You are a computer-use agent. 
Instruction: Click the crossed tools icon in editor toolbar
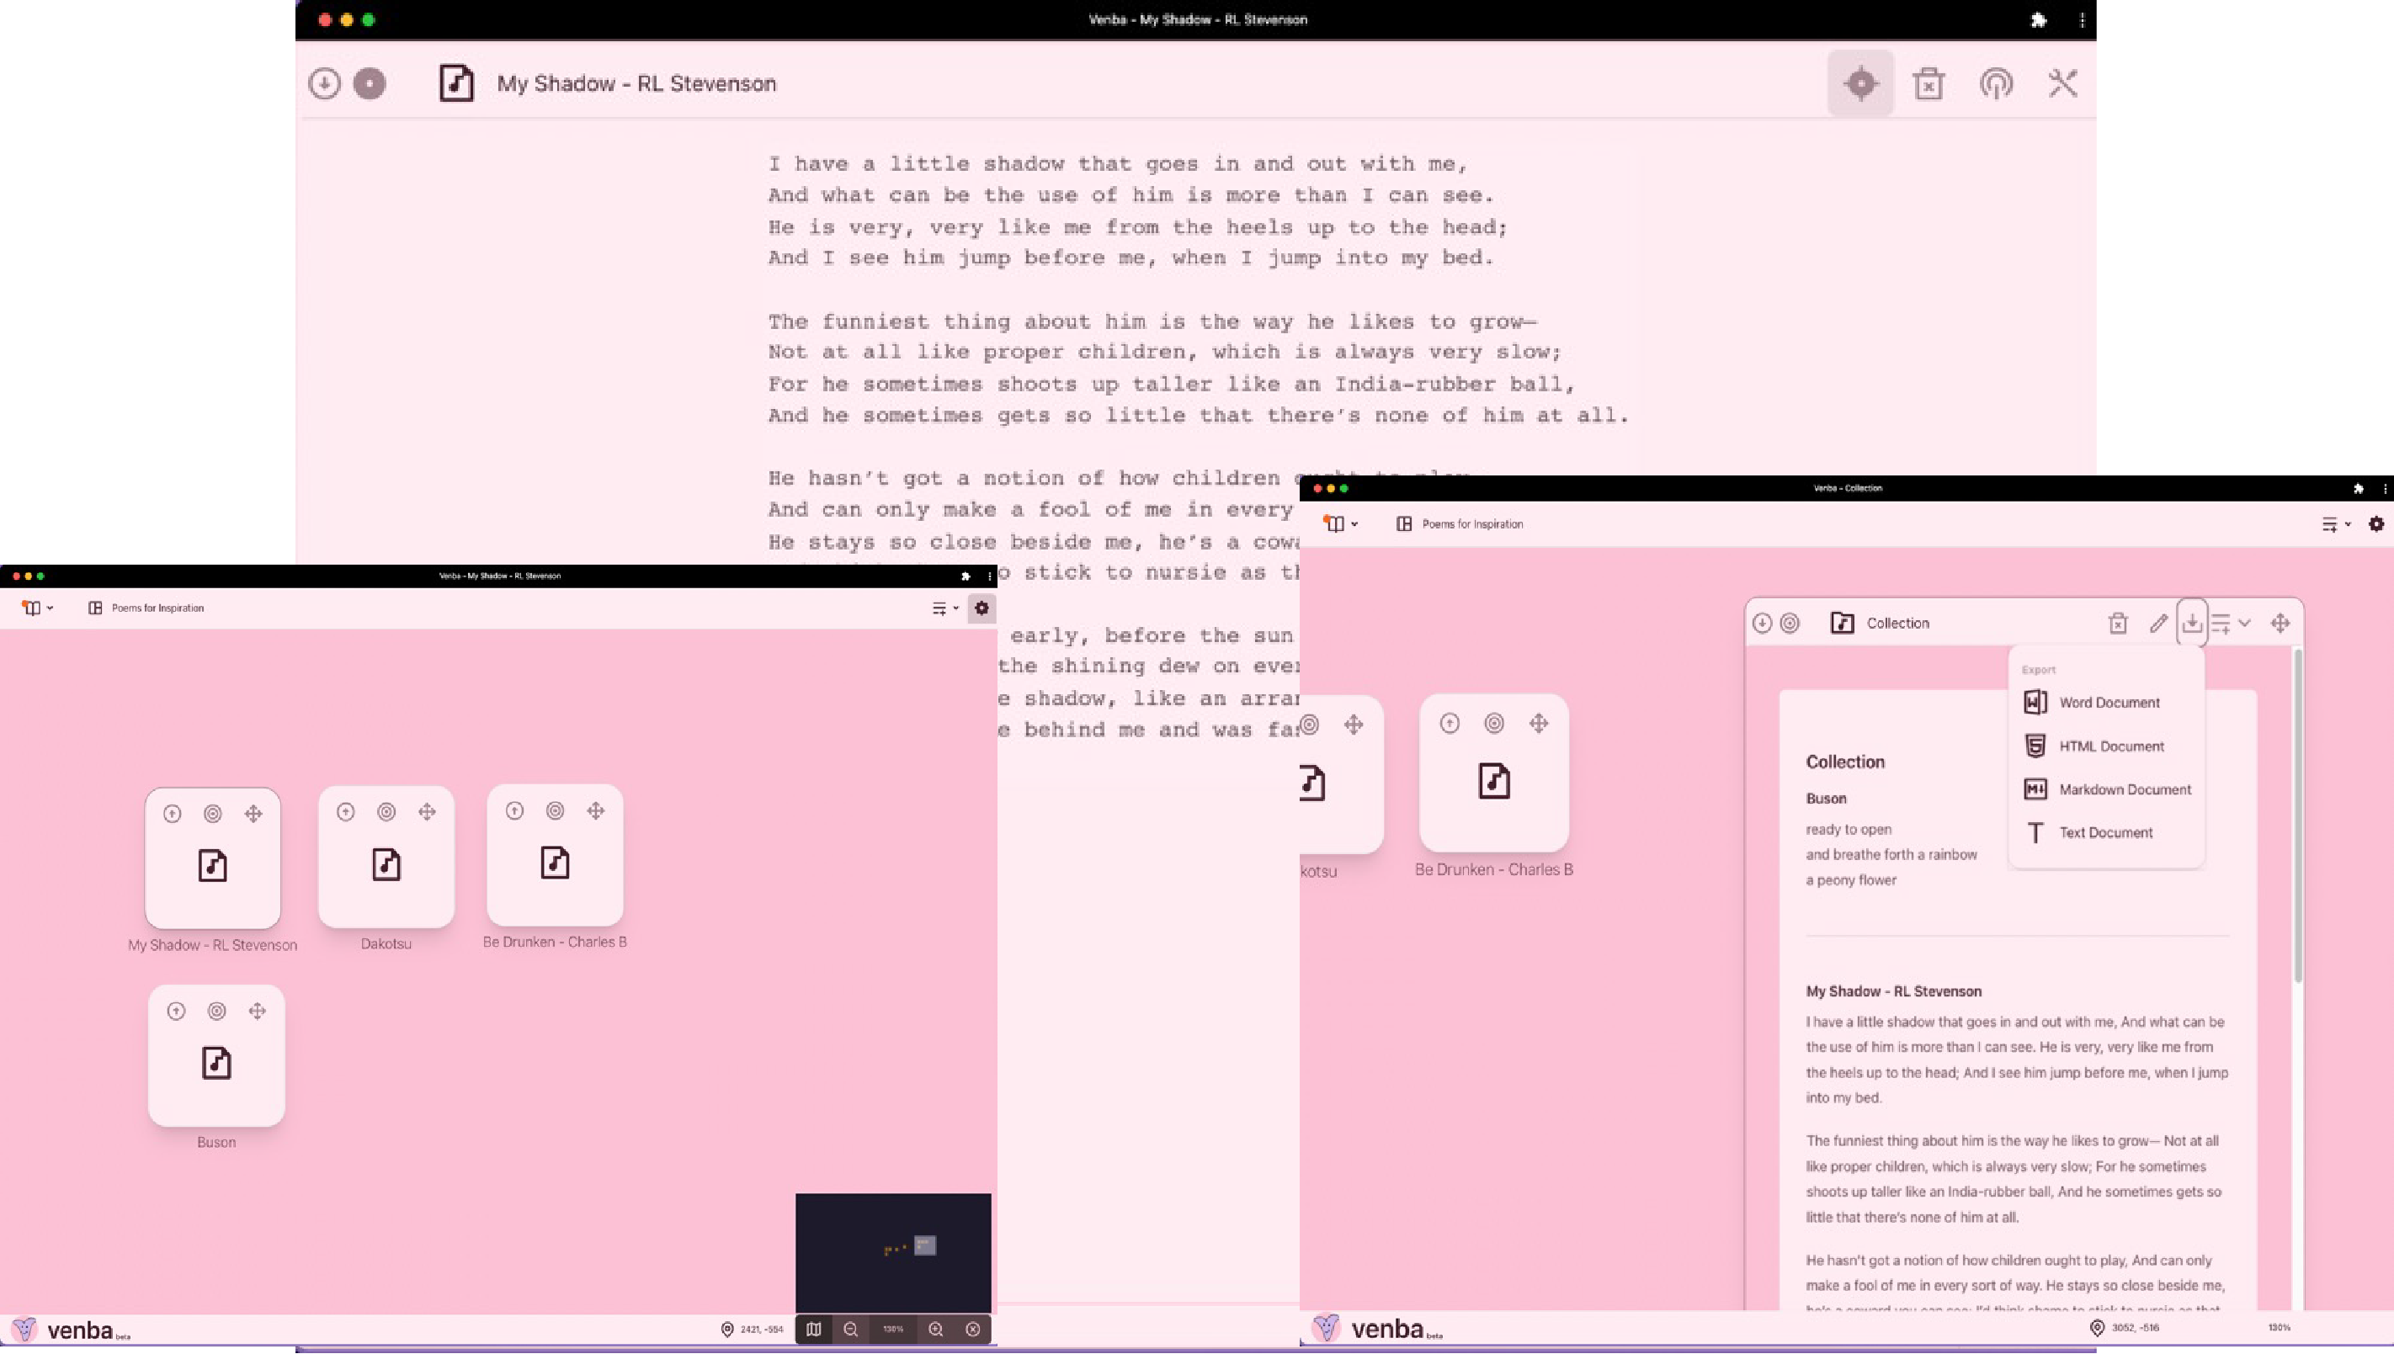tap(2063, 83)
